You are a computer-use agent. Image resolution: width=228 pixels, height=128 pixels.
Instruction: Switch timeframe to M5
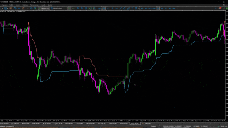(146, 8)
